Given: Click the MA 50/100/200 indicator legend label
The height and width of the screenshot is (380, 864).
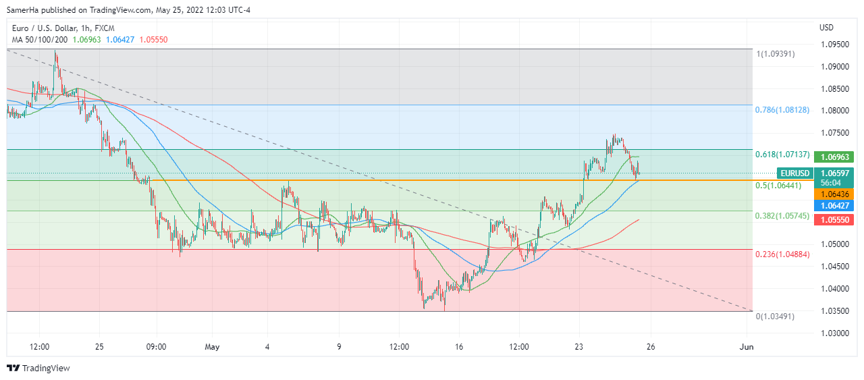Looking at the screenshot, I should [38, 40].
